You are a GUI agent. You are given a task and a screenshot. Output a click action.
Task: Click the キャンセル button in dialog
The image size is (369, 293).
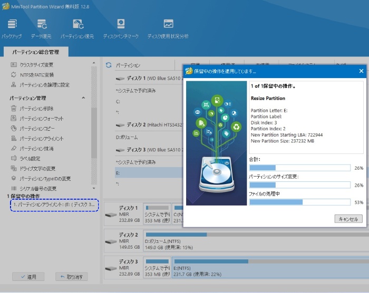(348, 219)
